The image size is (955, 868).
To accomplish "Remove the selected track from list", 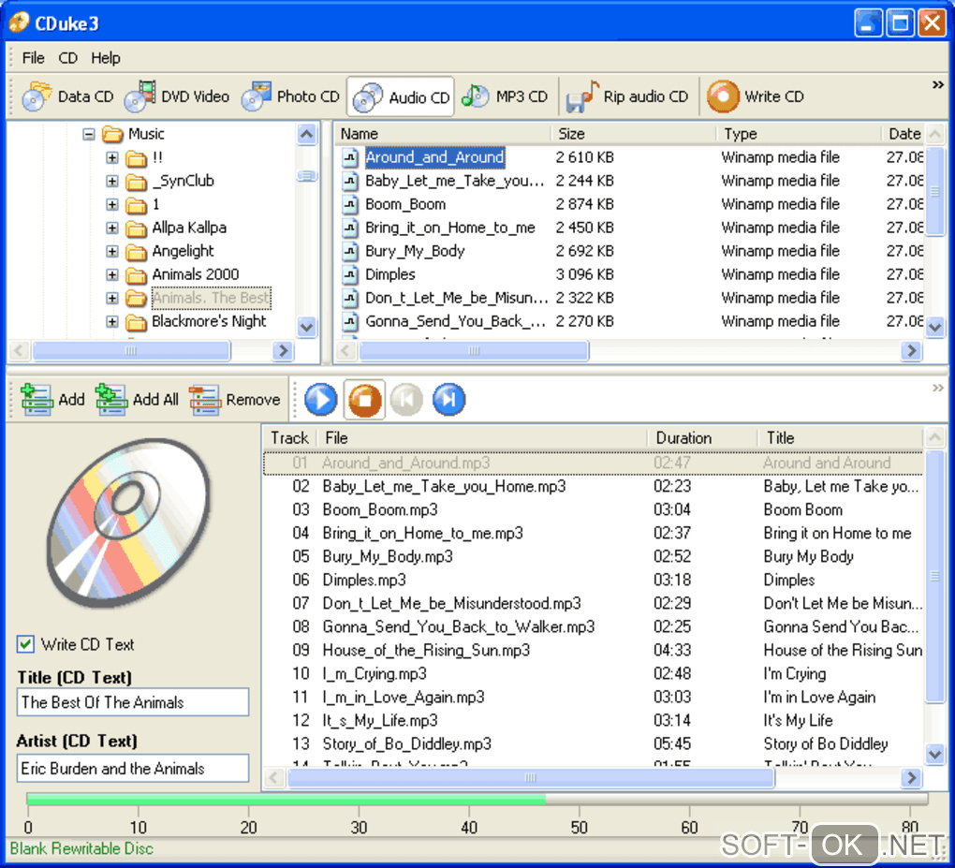I will [235, 400].
